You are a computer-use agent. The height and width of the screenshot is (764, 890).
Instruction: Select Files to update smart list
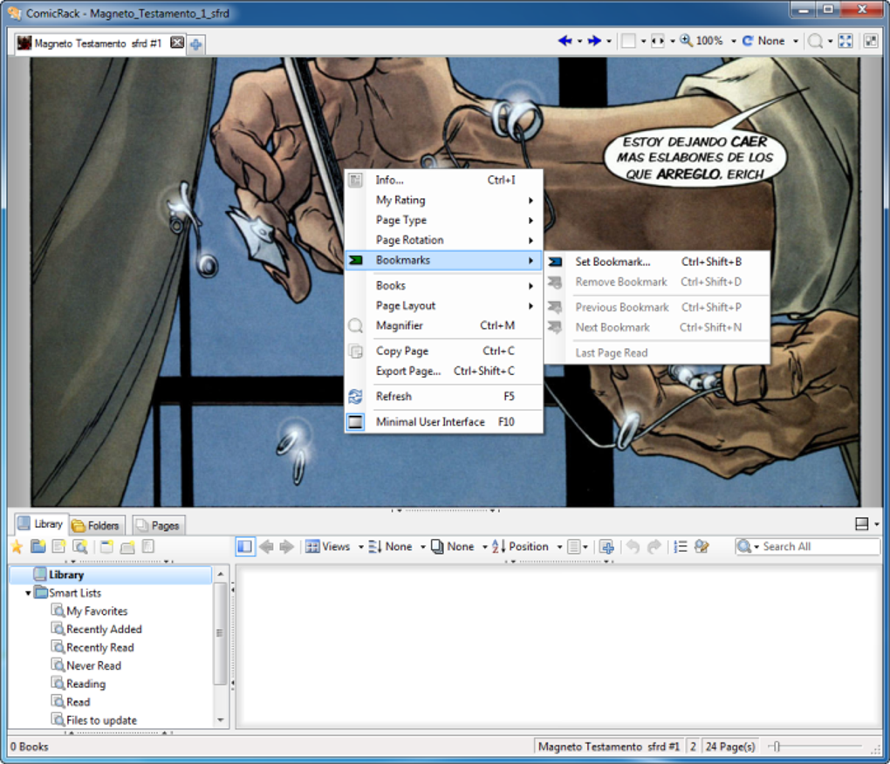101,720
